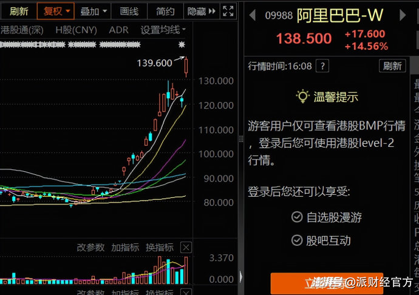419x295 pixels.
Task: Click the checkmark icon beside 自选股漫游
Action: pyautogui.click(x=296, y=217)
